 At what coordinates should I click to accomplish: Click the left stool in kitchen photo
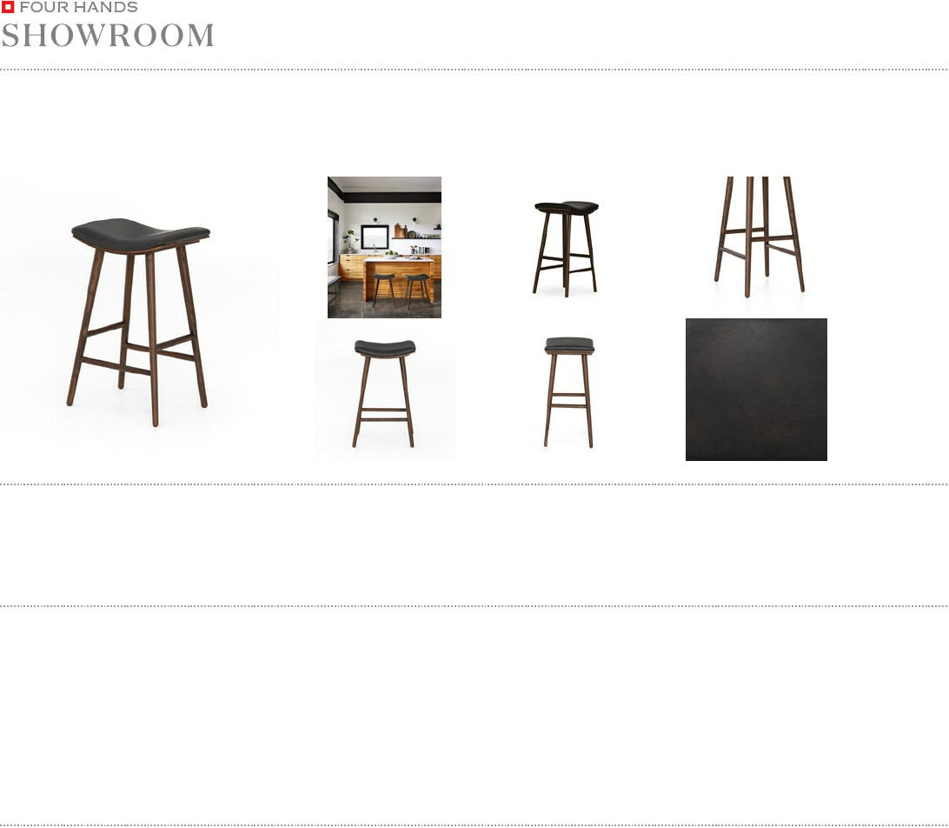[383, 290]
